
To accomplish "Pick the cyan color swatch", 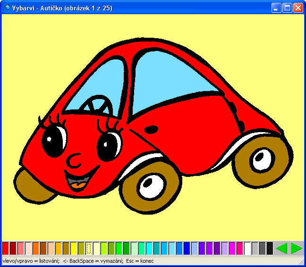I will tap(149, 248).
